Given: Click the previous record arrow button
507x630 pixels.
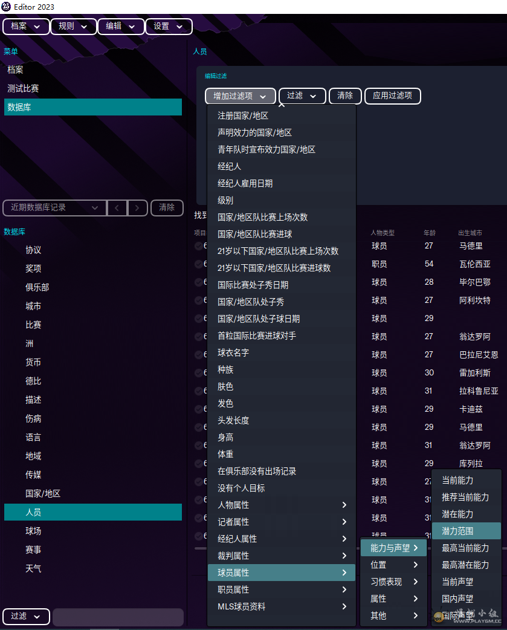Looking at the screenshot, I should 117,207.
